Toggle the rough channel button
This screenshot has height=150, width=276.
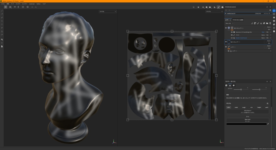(244, 107)
